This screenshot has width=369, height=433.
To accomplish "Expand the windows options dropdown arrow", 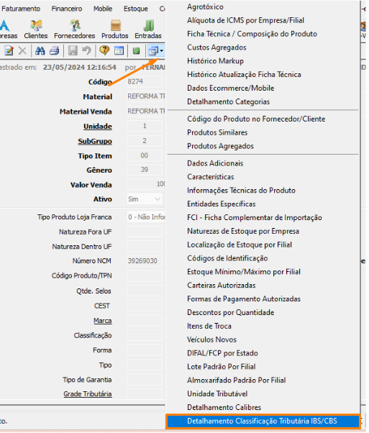I will 162,50.
